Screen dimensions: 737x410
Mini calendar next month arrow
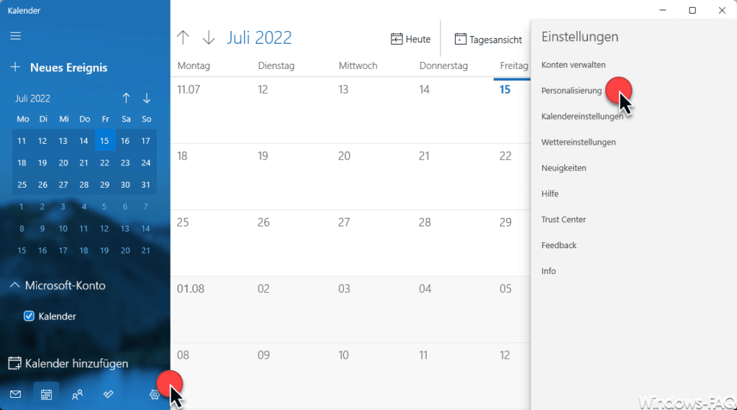point(147,98)
